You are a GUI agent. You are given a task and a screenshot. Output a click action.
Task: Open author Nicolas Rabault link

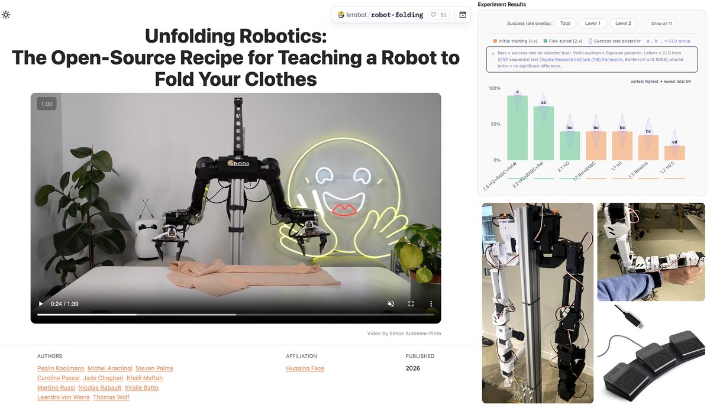pyautogui.click(x=99, y=387)
